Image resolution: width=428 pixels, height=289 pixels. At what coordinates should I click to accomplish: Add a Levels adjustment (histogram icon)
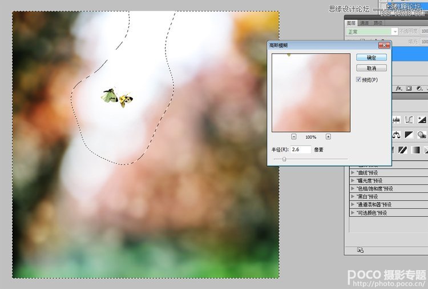point(396,119)
